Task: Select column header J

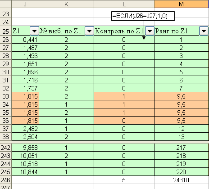Action: pyautogui.click(x=25, y=4)
